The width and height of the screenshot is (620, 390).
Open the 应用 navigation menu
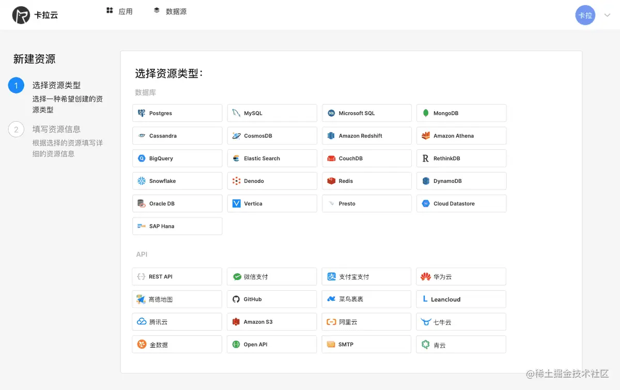click(119, 11)
